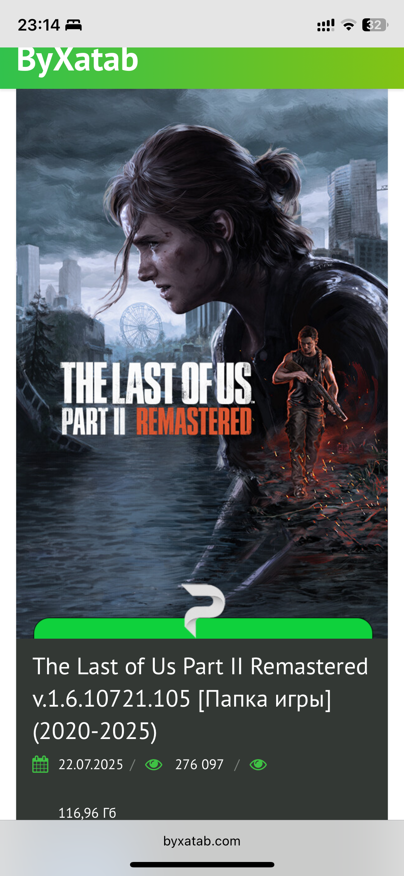Tap the white arrow logo icon
The height and width of the screenshot is (876, 404).
pos(204,610)
